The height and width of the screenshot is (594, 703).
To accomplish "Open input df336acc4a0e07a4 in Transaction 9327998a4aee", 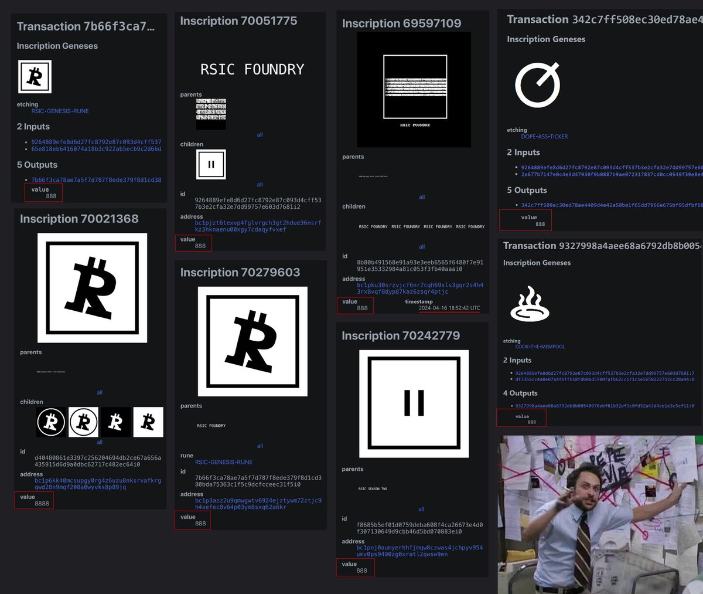I will tap(605, 379).
